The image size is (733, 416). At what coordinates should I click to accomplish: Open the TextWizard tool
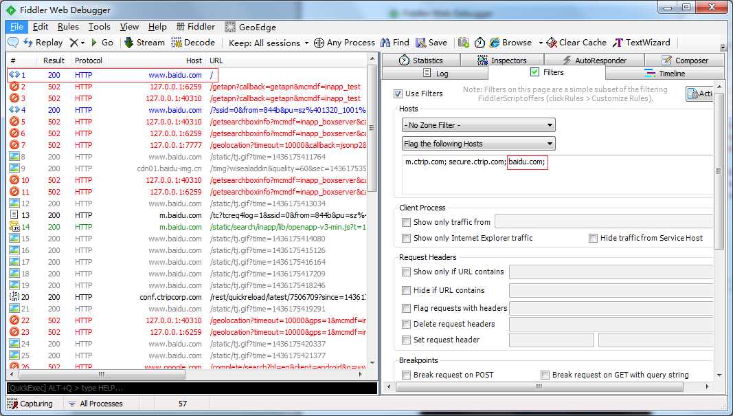click(x=642, y=43)
